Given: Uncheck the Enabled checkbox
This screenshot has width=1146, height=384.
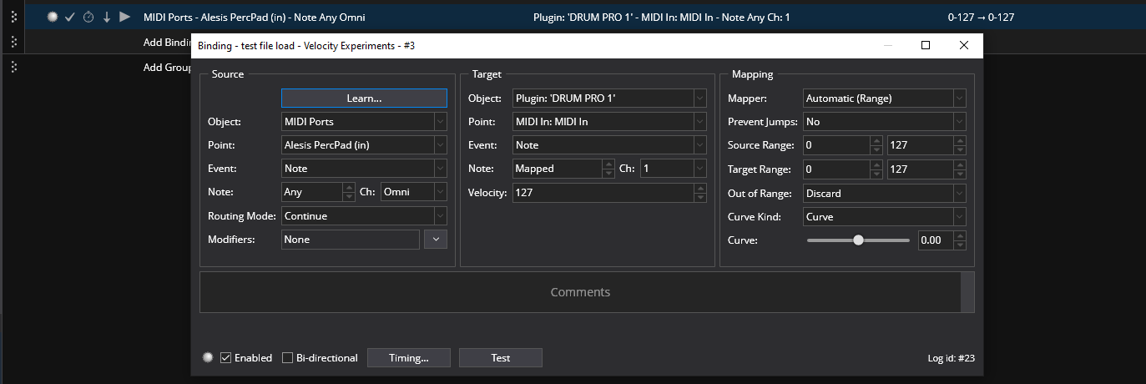Looking at the screenshot, I should 226,357.
